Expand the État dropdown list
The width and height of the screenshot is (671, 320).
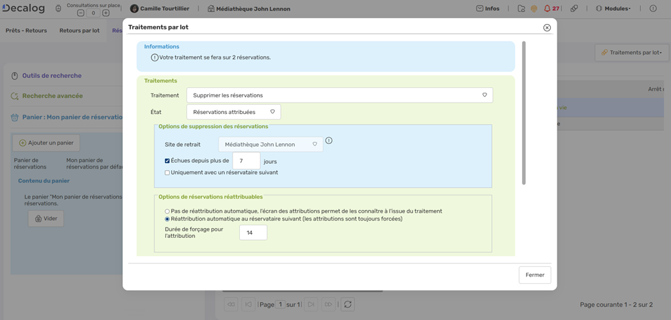point(233,112)
